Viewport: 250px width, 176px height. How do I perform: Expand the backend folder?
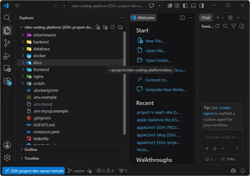23,42
